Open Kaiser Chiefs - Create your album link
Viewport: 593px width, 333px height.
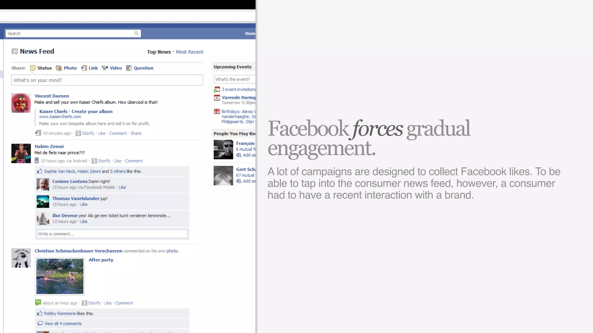tap(76, 111)
